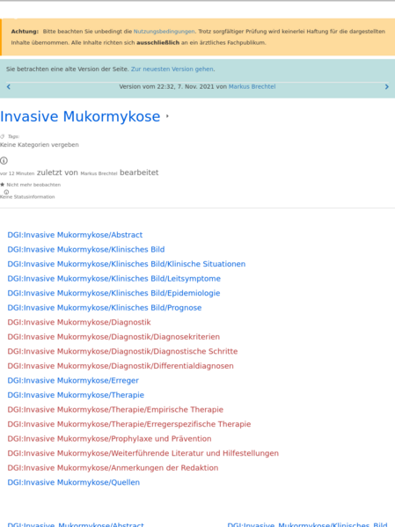Open Anmerkungen der Redaktion link
The height and width of the screenshot is (527, 395).
tap(113, 468)
